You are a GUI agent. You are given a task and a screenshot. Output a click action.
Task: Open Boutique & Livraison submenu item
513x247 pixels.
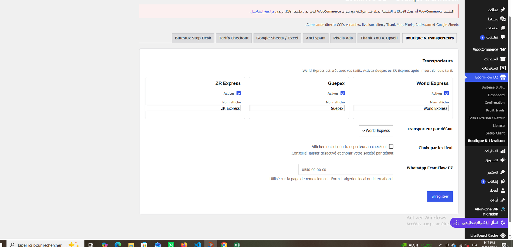coord(486,141)
